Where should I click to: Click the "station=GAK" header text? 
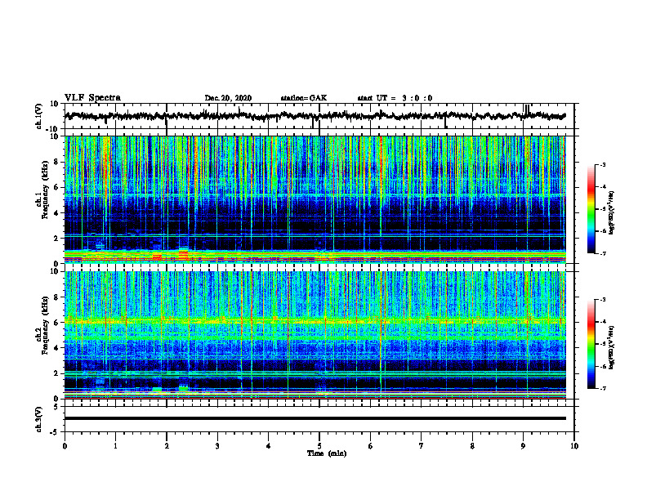[x=304, y=98]
